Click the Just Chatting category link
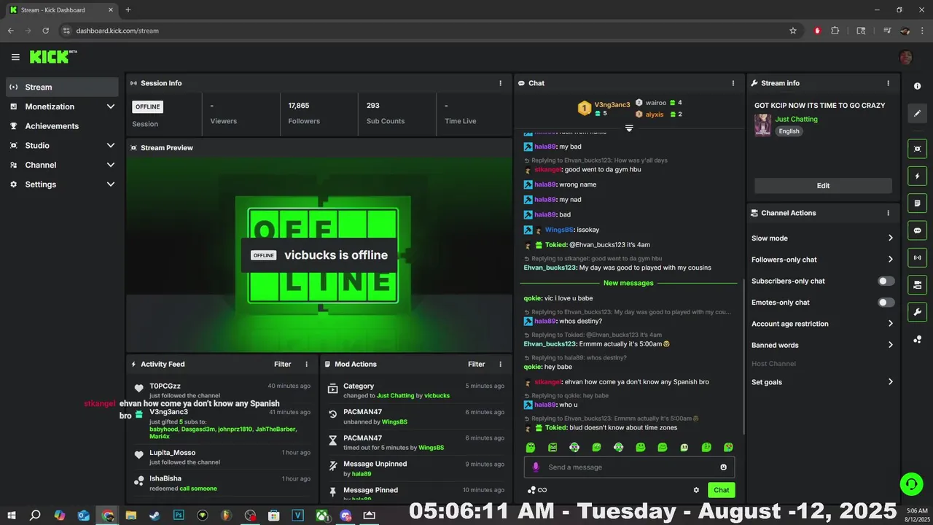The width and height of the screenshot is (933, 525). pyautogui.click(x=796, y=119)
